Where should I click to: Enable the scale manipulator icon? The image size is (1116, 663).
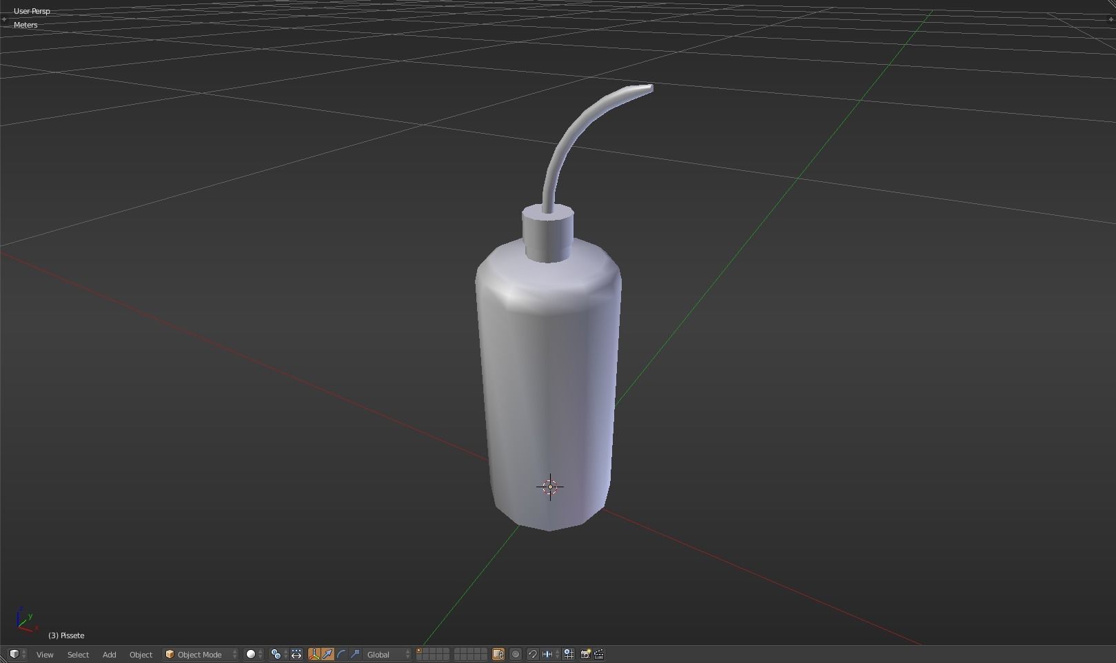[x=355, y=654]
